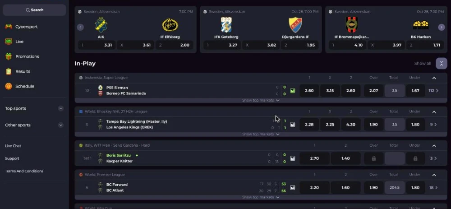Click the IF Brommapojkarna team crest
This screenshot has height=209, width=451.
point(352,25)
